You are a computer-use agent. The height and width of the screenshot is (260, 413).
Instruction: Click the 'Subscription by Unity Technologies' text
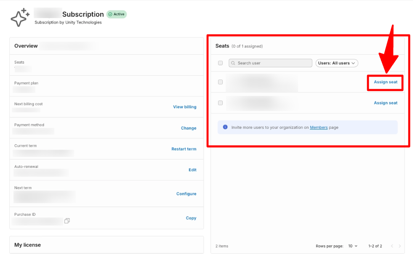(68, 22)
